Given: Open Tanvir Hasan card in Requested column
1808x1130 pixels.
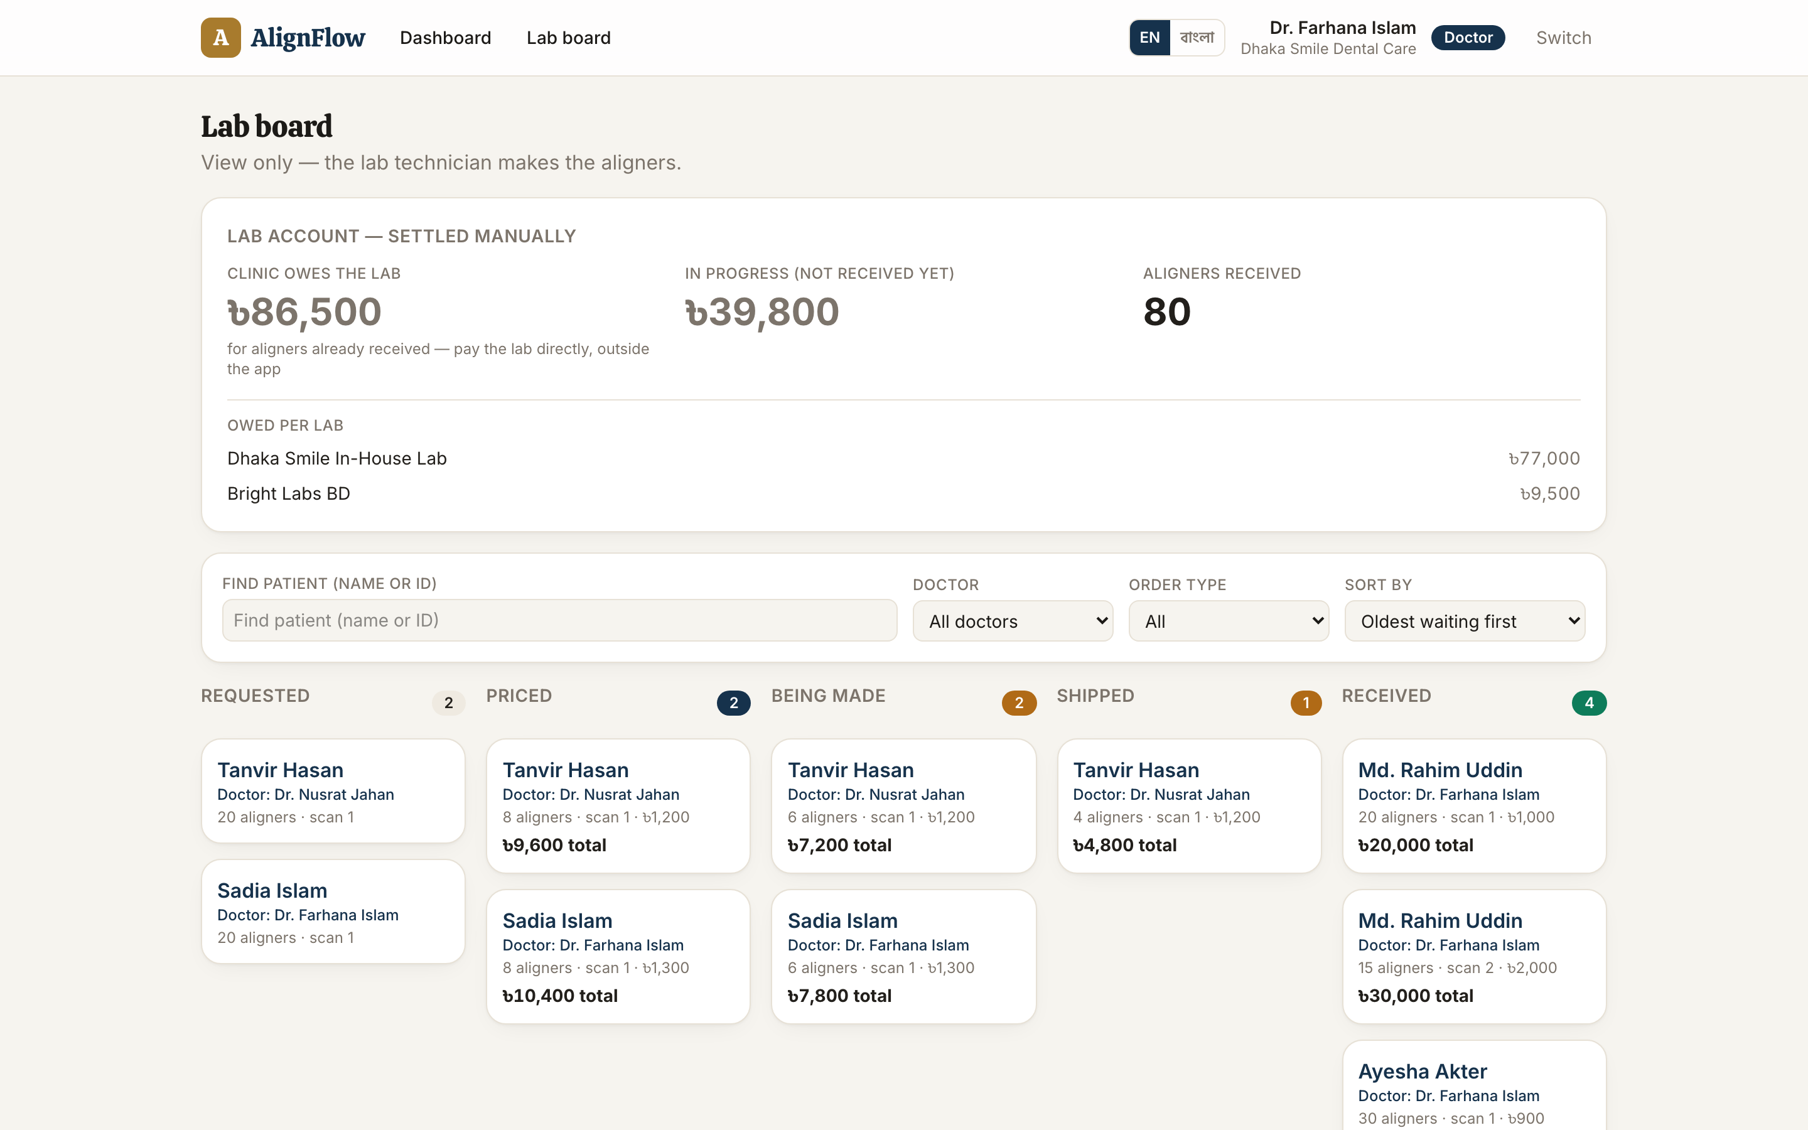Looking at the screenshot, I should point(333,792).
